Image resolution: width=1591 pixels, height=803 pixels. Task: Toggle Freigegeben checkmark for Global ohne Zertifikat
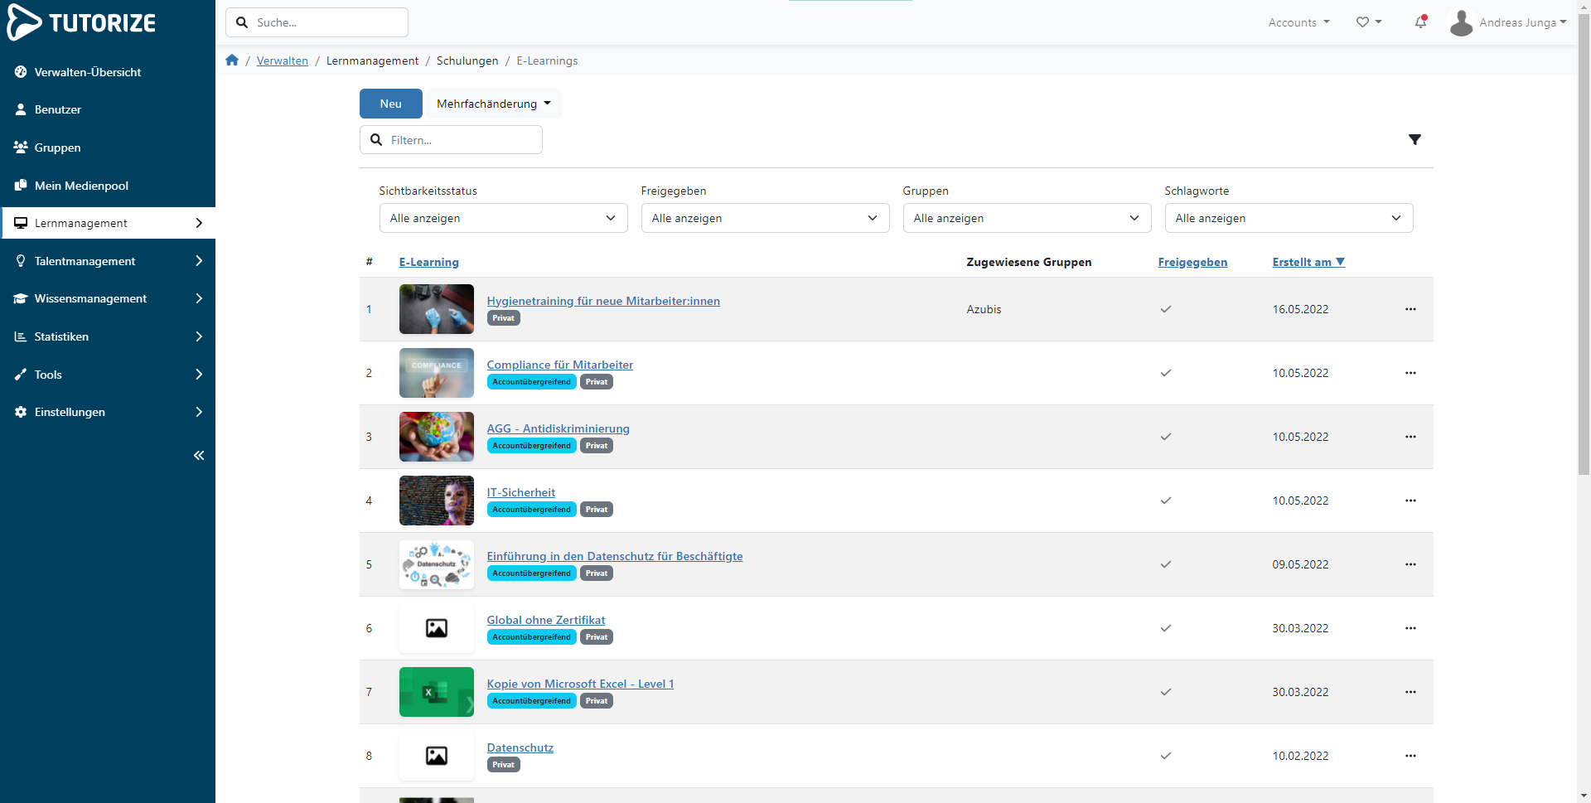pos(1165,628)
